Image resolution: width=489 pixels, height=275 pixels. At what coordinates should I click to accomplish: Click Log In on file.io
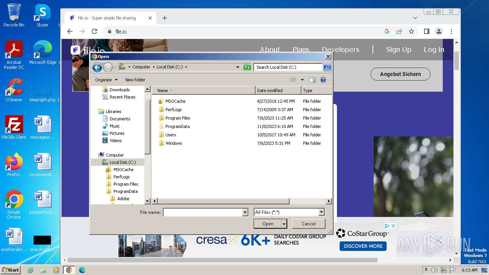[434, 50]
